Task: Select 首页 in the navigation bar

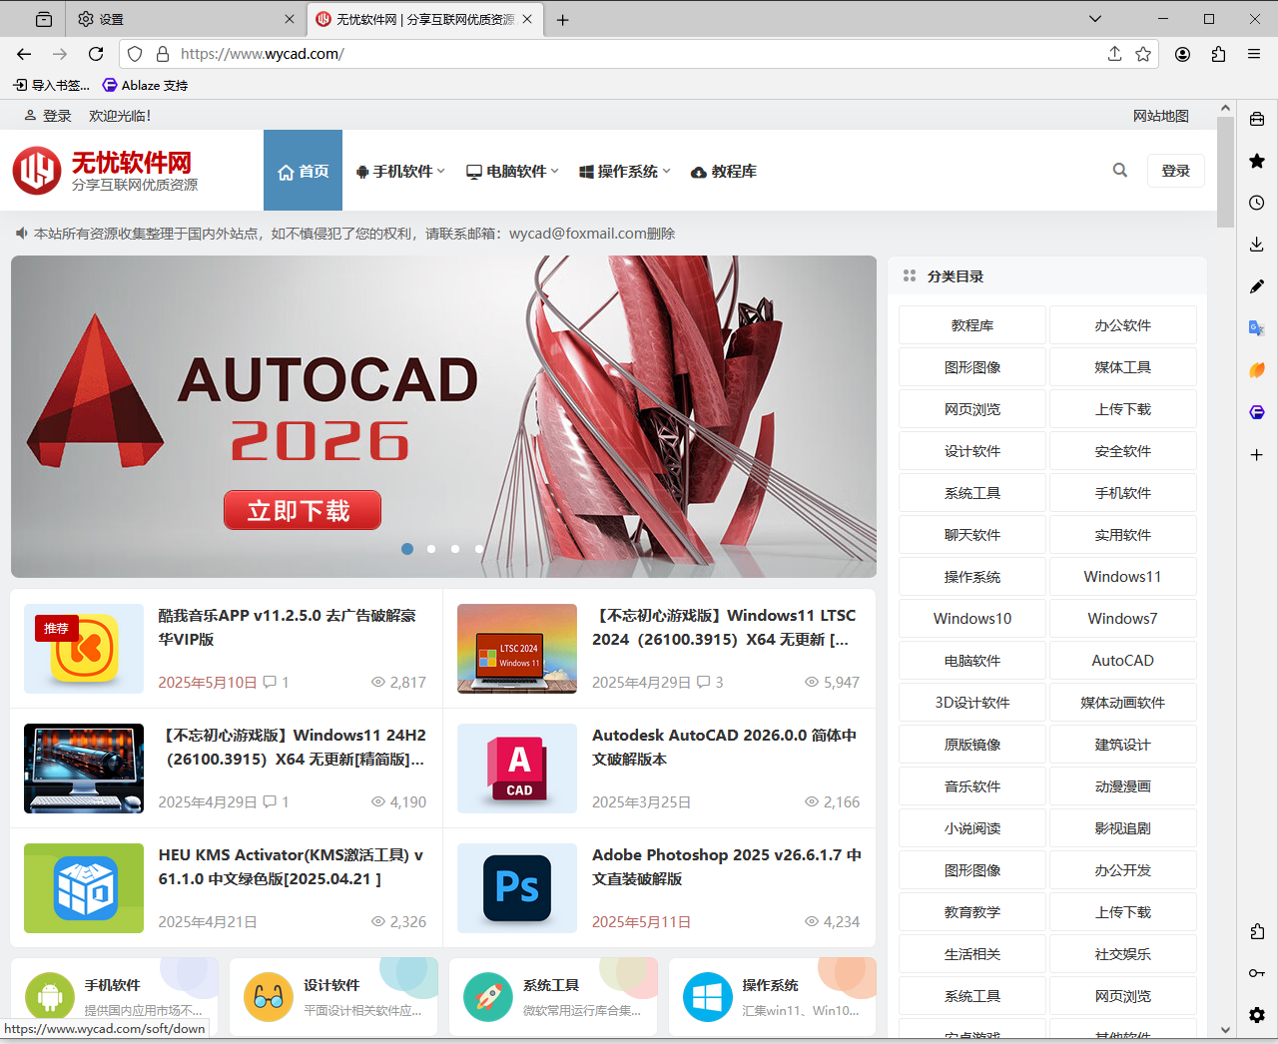Action: click(303, 170)
